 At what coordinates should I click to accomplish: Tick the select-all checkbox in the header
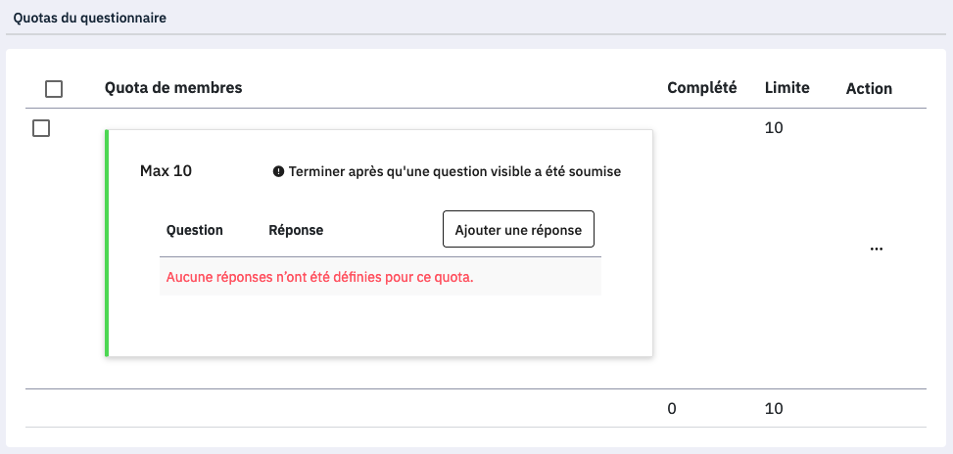point(54,89)
